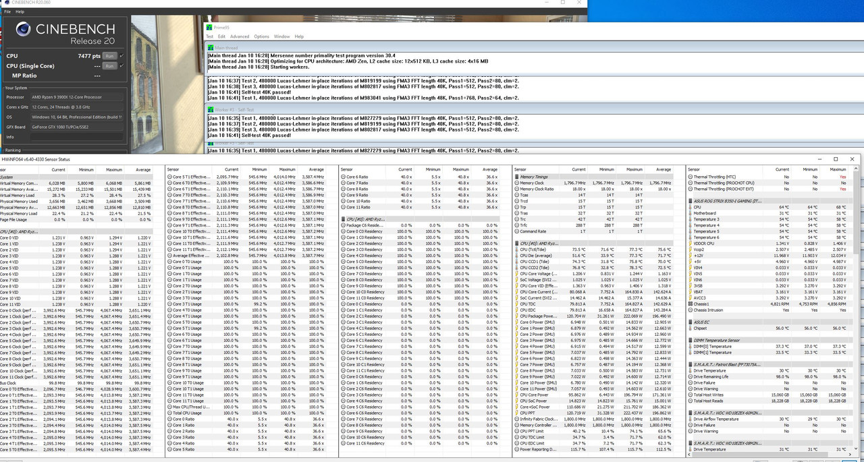This screenshot has height=462, width=864.
Task: Toggle the CPU (Single Core) test checkbox
Action: (x=121, y=66)
